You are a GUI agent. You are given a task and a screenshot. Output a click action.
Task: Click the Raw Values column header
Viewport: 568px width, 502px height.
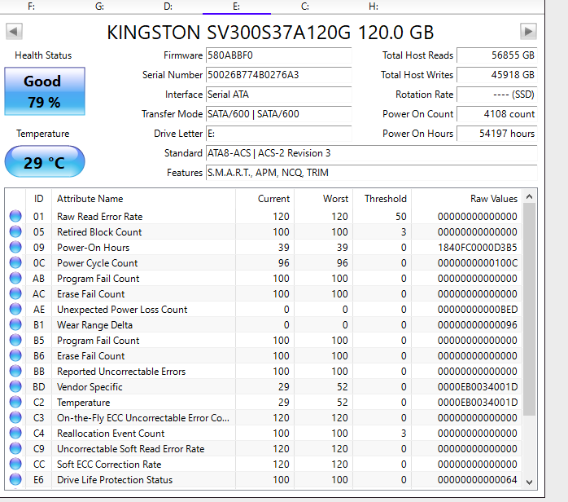pos(466,199)
